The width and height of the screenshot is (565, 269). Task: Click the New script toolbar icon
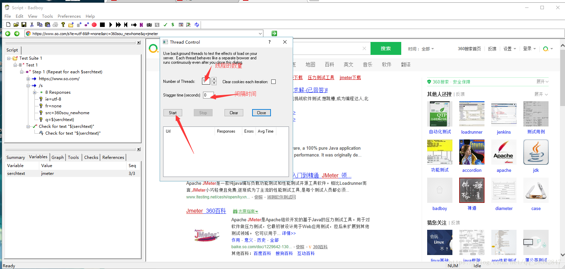point(8,25)
